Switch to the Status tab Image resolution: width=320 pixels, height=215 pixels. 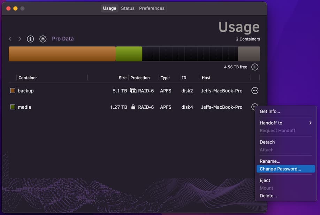coord(128,8)
